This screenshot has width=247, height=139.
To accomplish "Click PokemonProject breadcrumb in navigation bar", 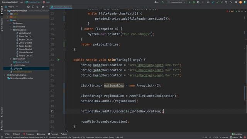I will [10, 2].
